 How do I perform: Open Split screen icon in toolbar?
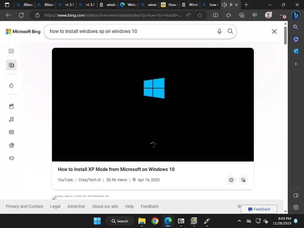coord(216,15)
